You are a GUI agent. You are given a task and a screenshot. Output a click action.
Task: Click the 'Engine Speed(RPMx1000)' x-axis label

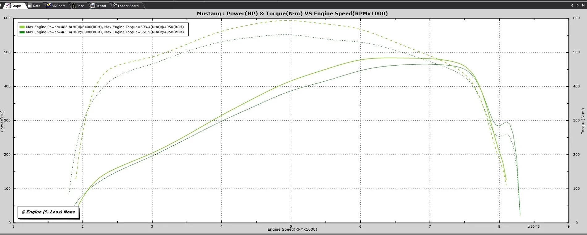[292, 229]
